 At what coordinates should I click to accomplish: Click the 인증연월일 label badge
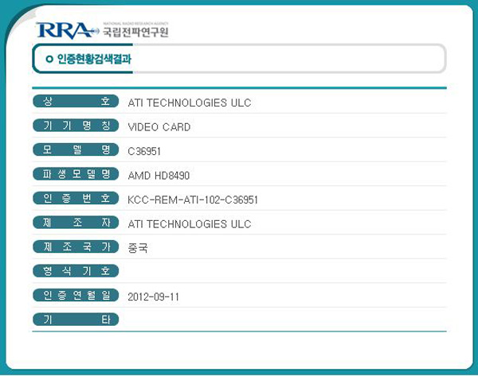pos(76,295)
